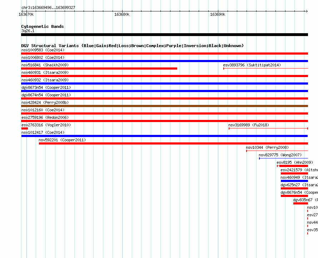
Task: Open variant nsv1006802 (Coe2014) label
Action: (x=43, y=57)
